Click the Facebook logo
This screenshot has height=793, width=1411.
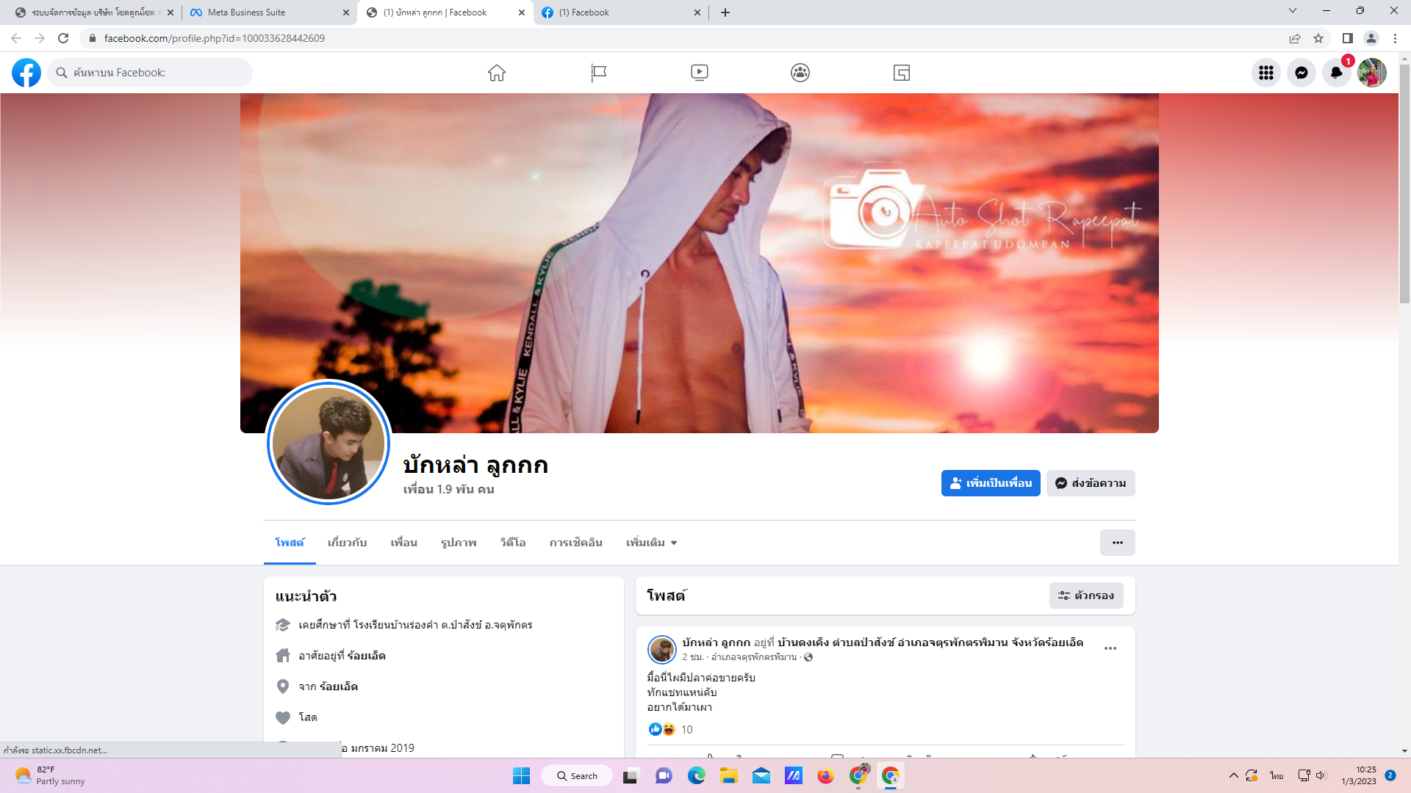(x=26, y=73)
